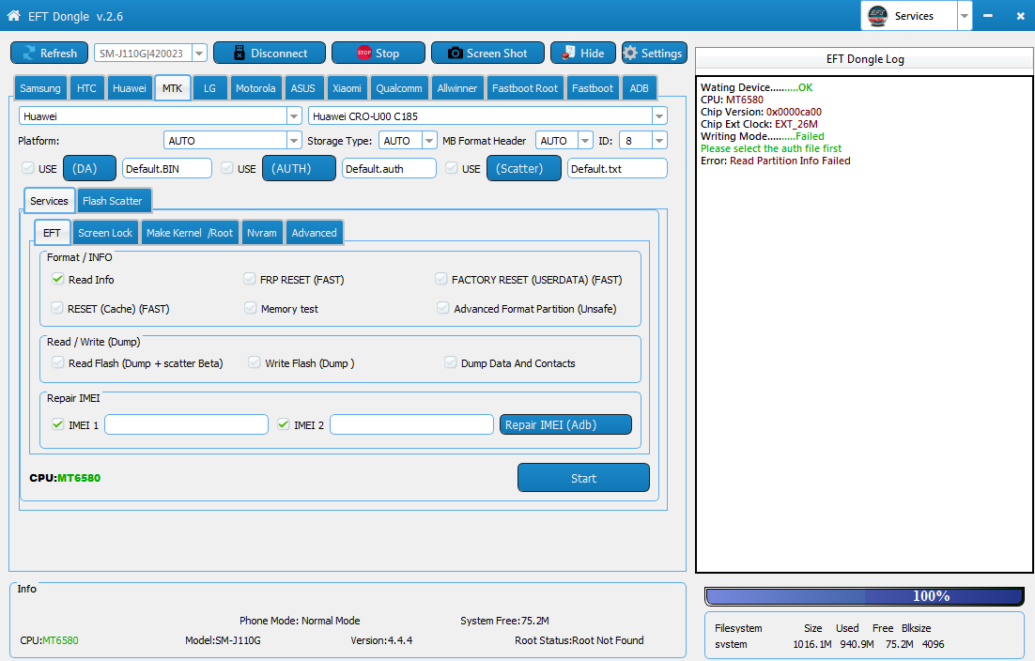This screenshot has width=1035, height=661.
Task: Toggle USE checkbox beside (AUTH) button
Action: pyautogui.click(x=227, y=168)
